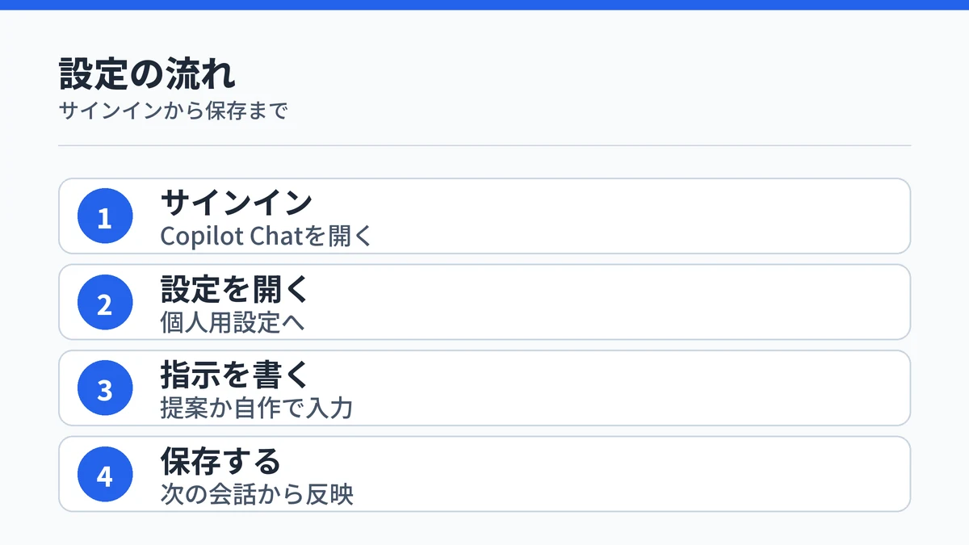This screenshot has width=969, height=545.
Task: Click the 提案か自作で入力 description text
Action: (x=257, y=408)
